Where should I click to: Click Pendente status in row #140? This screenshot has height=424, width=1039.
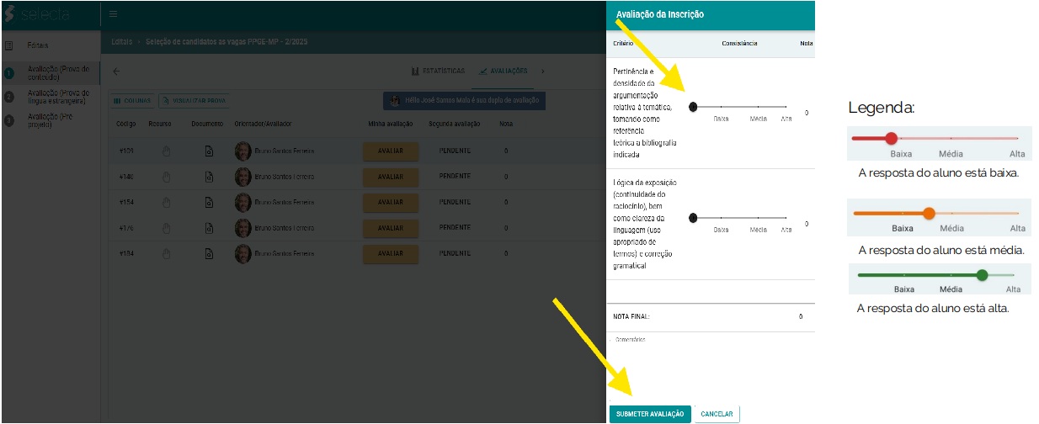tap(455, 177)
